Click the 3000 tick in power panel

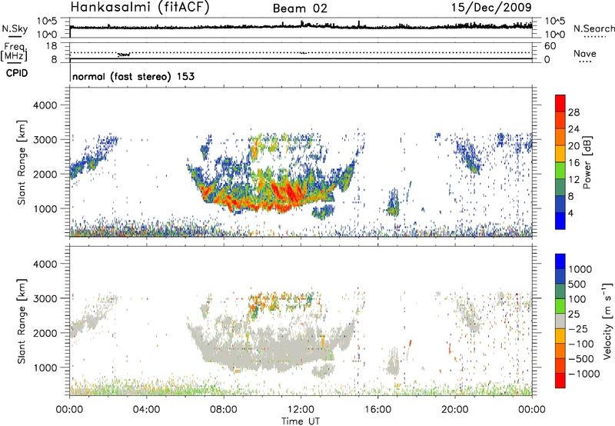click(x=45, y=140)
